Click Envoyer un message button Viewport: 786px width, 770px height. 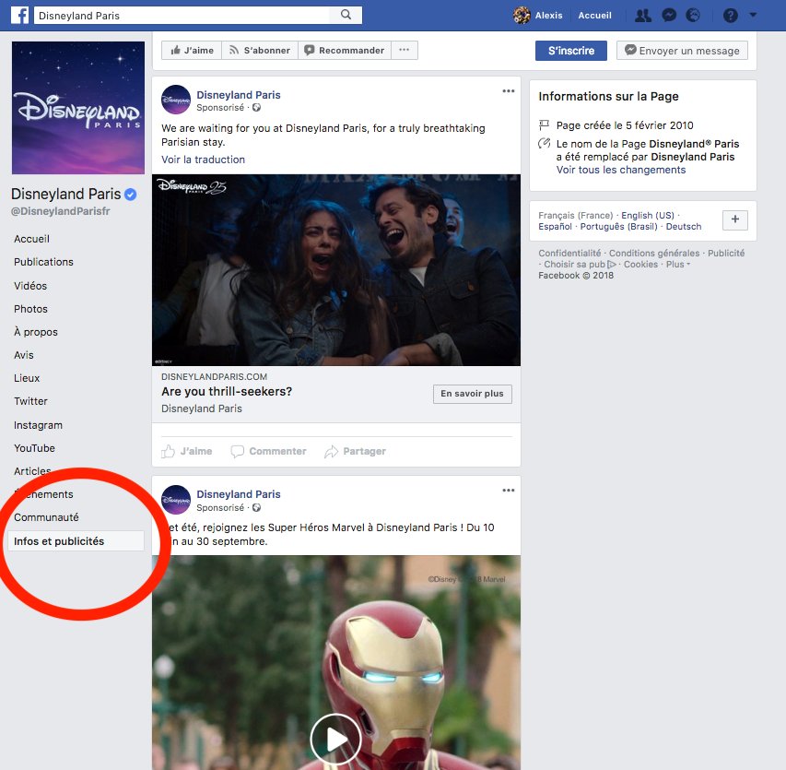(x=682, y=51)
